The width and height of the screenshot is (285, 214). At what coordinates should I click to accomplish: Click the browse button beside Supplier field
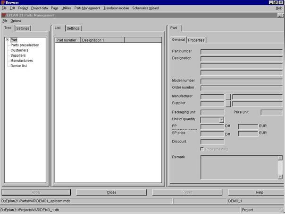[x=228, y=103]
